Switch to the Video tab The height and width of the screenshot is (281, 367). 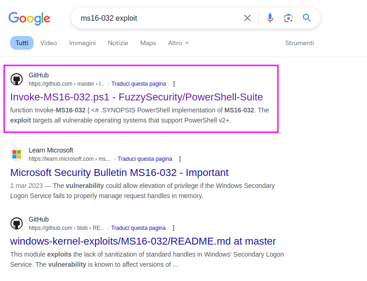point(48,43)
